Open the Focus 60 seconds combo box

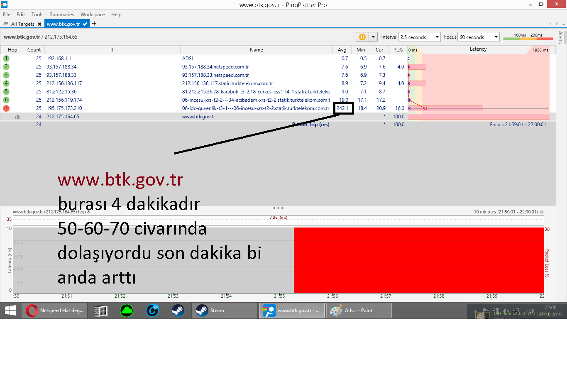tap(479, 37)
